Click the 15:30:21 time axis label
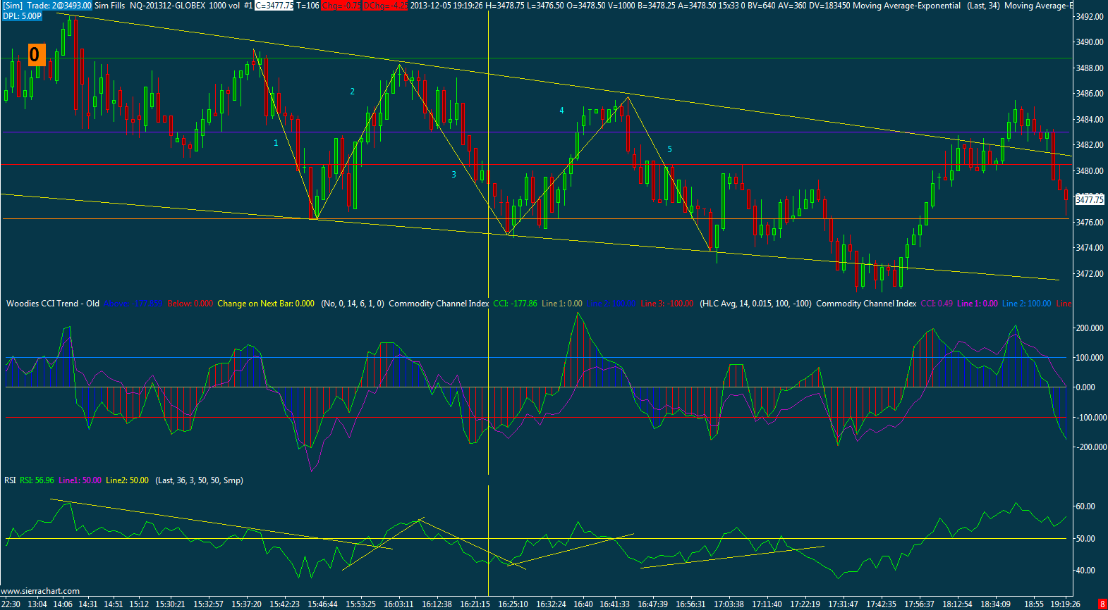Image resolution: width=1108 pixels, height=610 pixels. point(170,604)
